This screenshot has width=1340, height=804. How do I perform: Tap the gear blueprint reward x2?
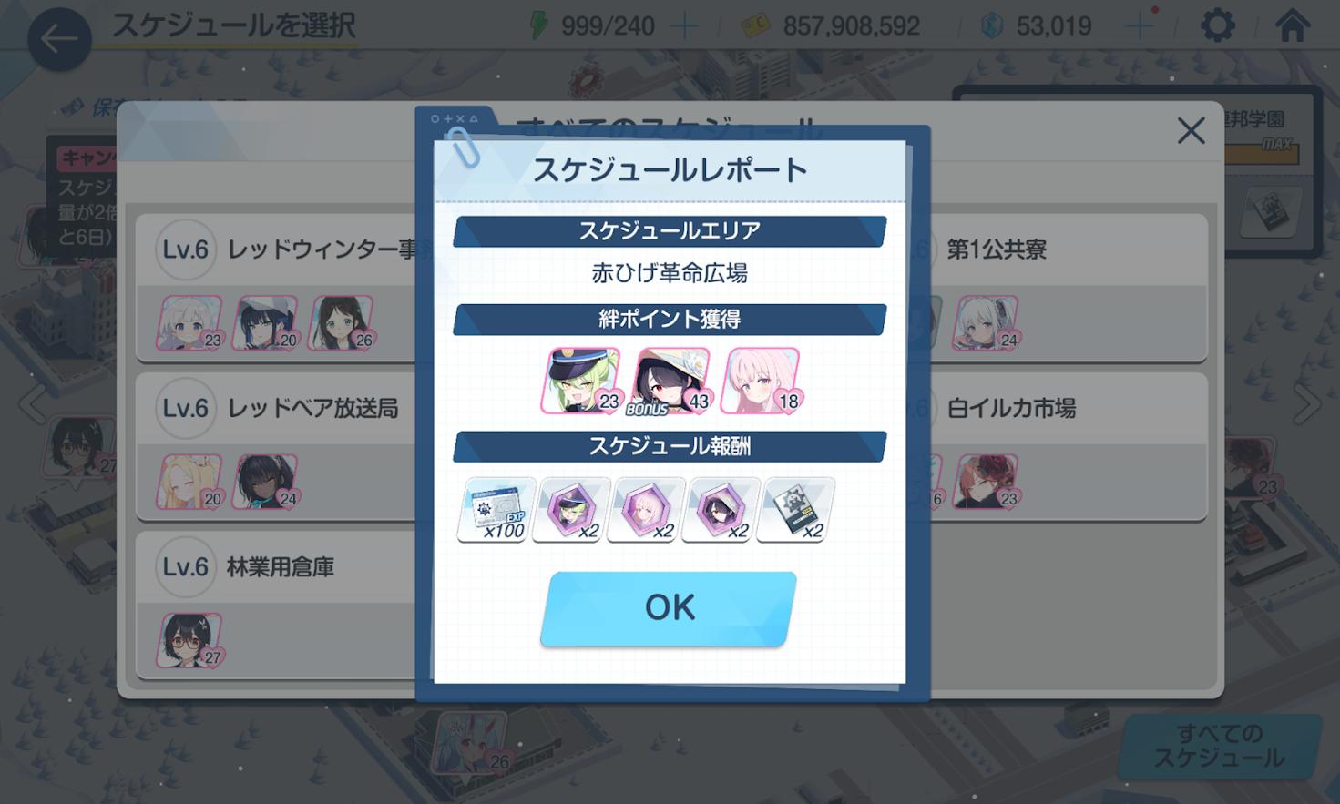tap(795, 510)
